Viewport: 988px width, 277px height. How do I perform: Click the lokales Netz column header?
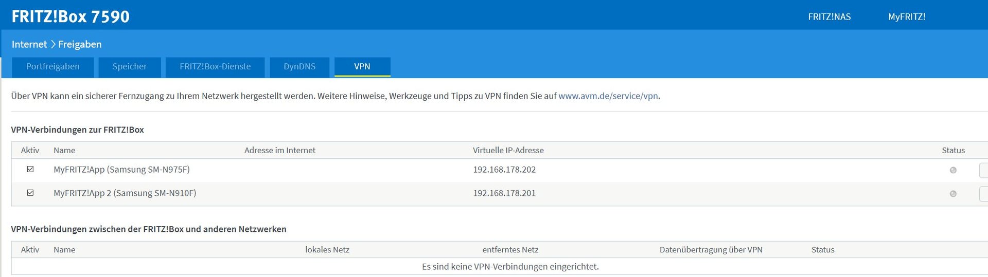pos(327,250)
